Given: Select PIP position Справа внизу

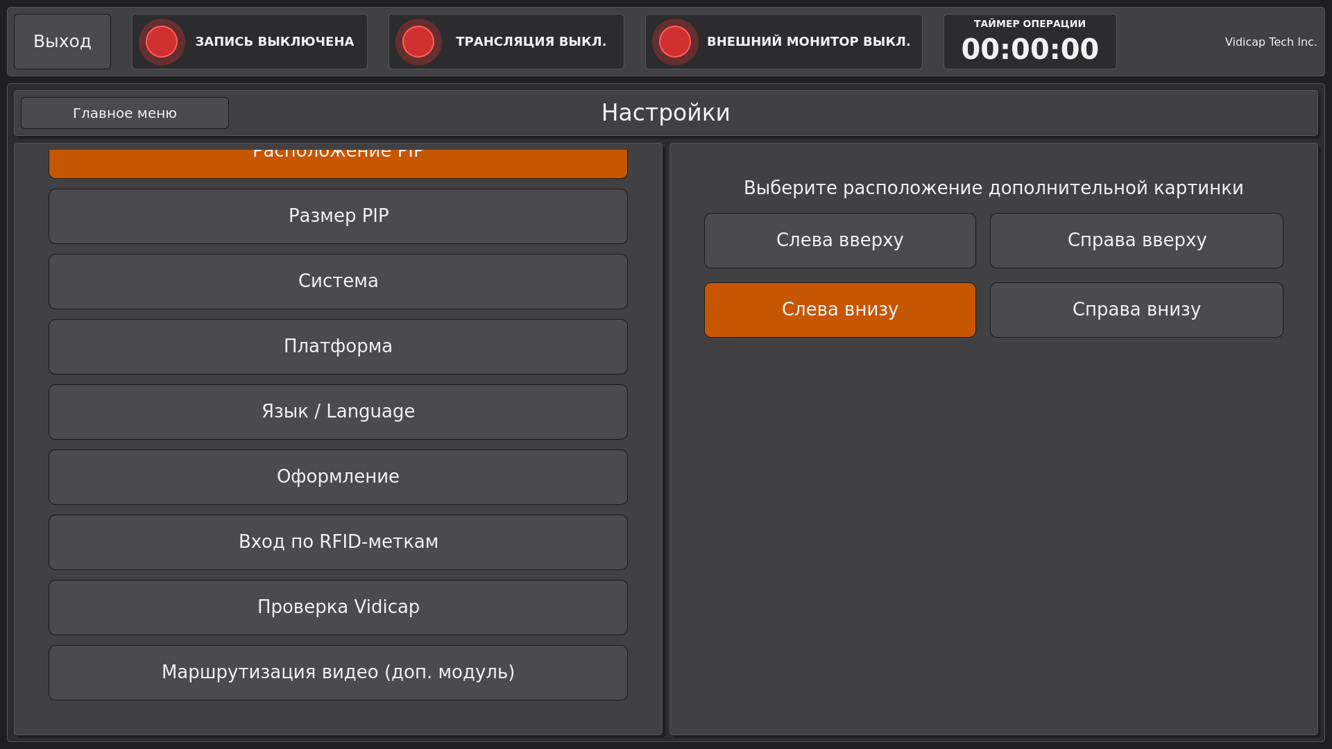Looking at the screenshot, I should [1136, 310].
